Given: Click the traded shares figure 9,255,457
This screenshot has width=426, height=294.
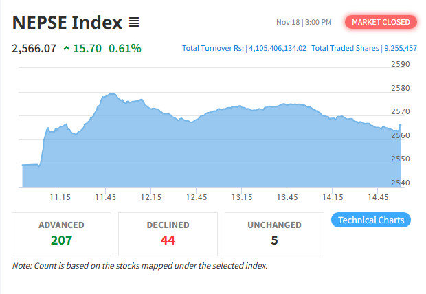Looking at the screenshot, I should pyautogui.click(x=400, y=49).
